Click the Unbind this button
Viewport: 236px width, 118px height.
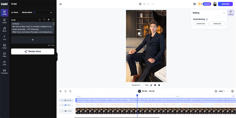[x=201, y=24]
